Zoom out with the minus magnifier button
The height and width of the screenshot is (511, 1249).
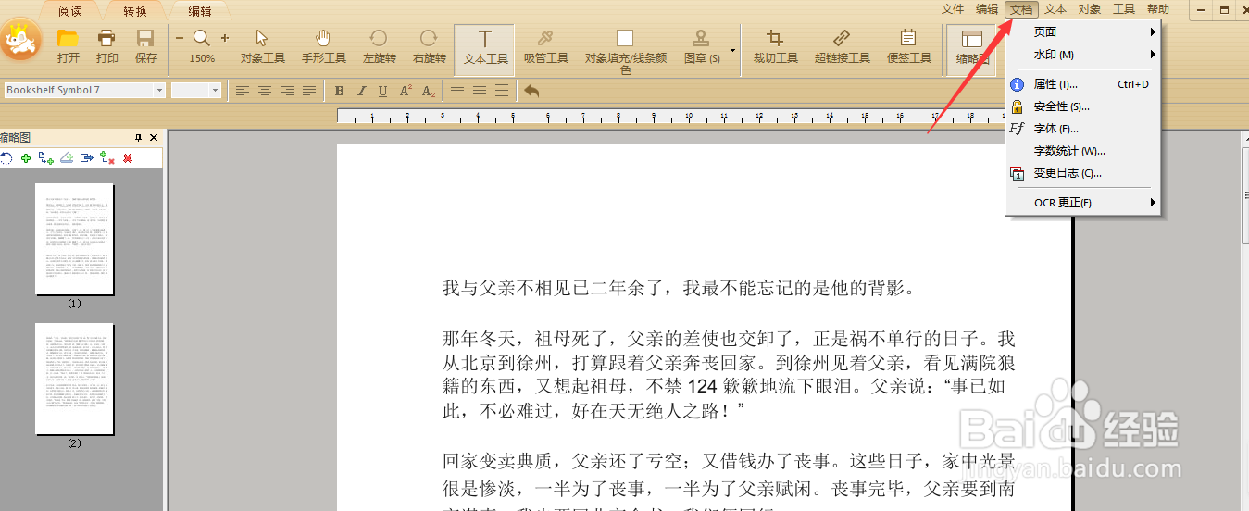click(x=180, y=38)
